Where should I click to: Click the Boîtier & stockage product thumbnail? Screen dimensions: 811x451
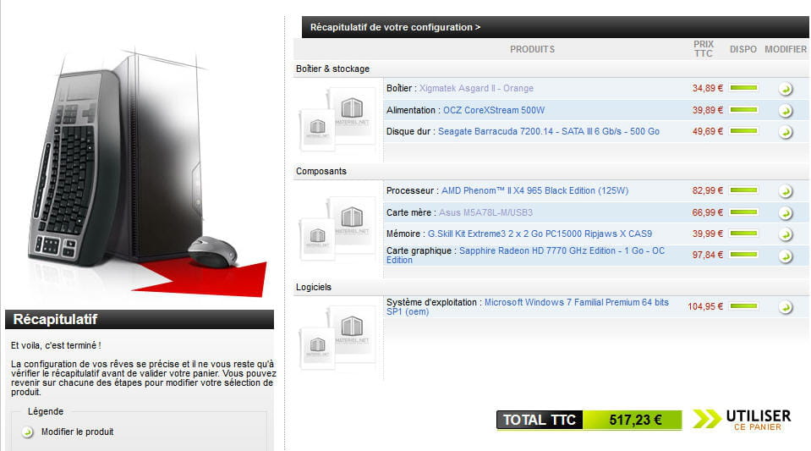coord(338,119)
